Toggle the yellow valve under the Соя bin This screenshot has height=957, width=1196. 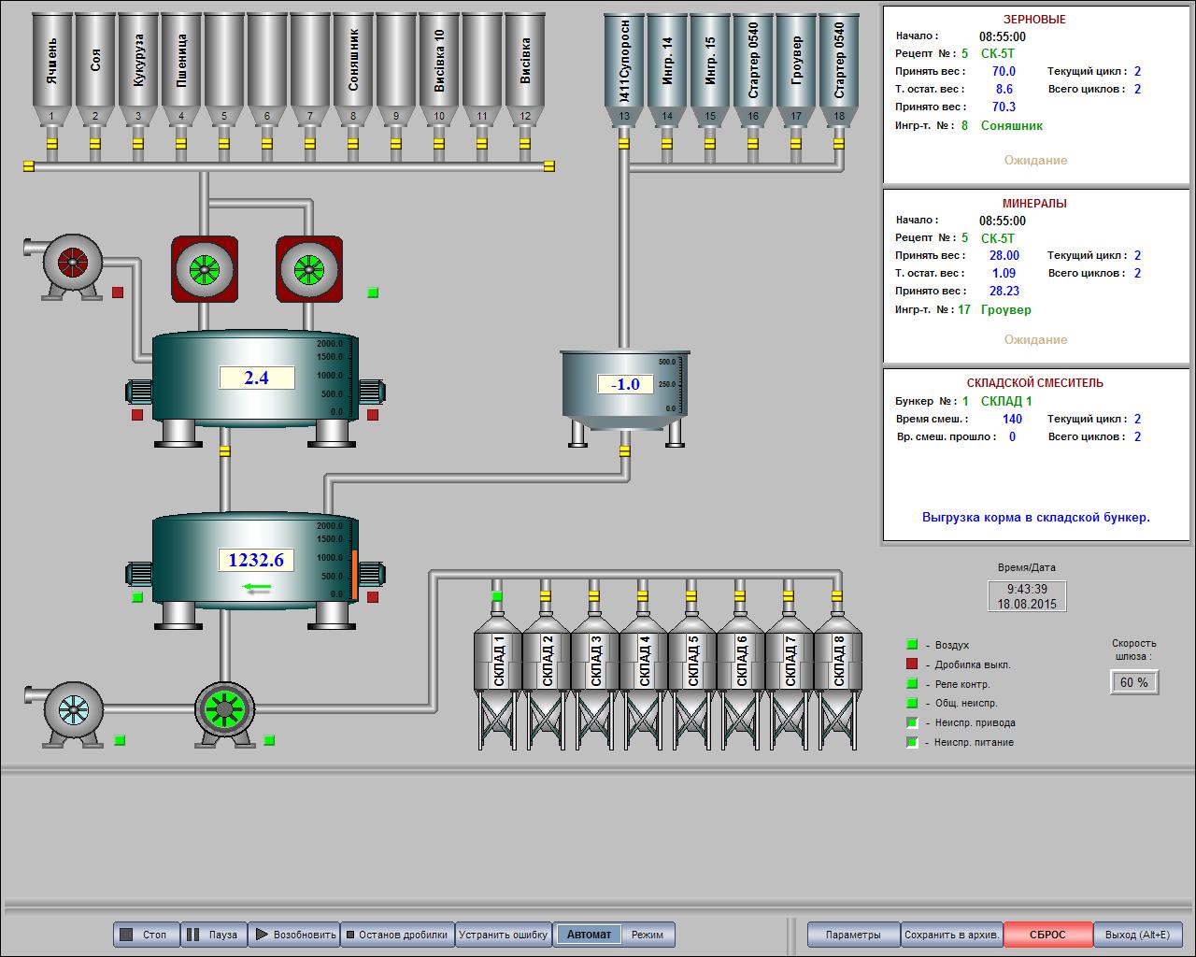coord(95,144)
